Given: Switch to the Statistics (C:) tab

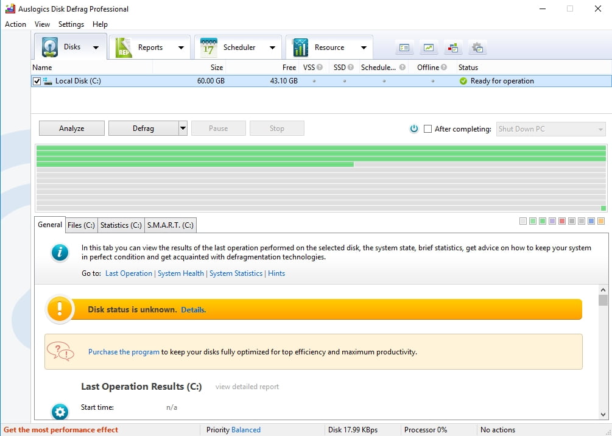Looking at the screenshot, I should 121,225.
